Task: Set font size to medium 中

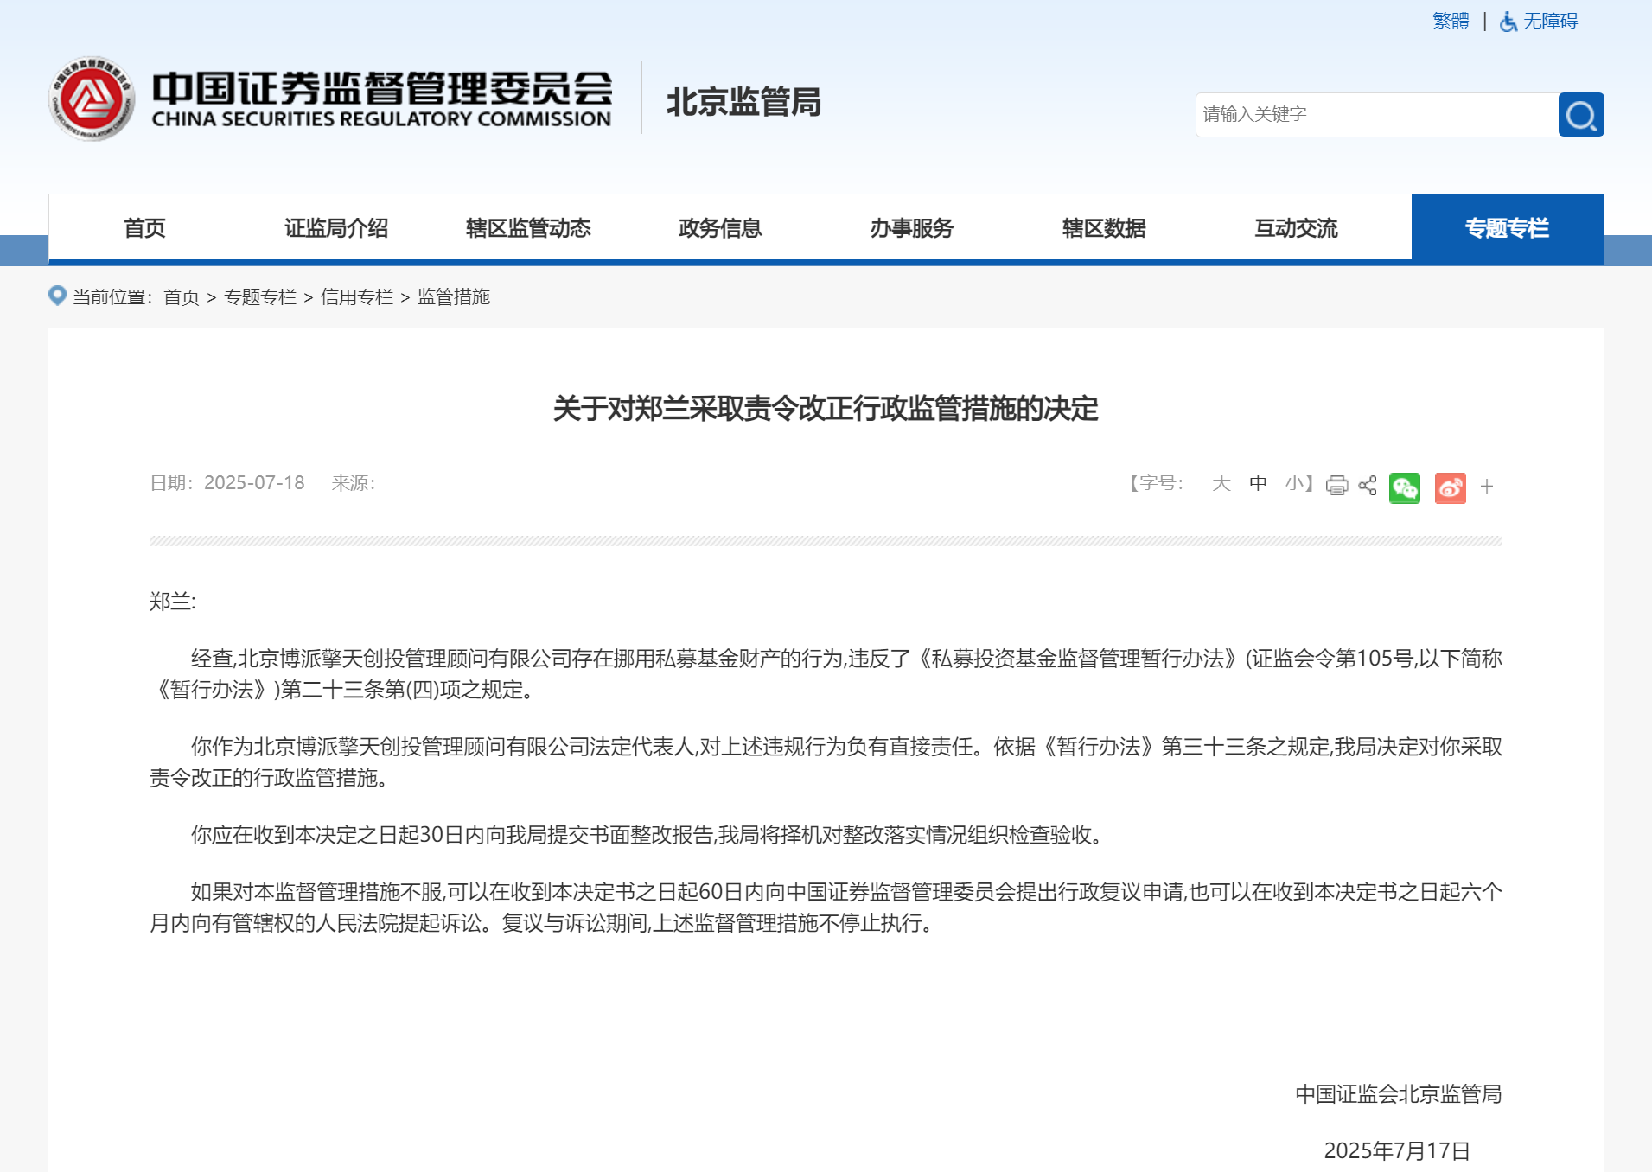Action: [1258, 483]
